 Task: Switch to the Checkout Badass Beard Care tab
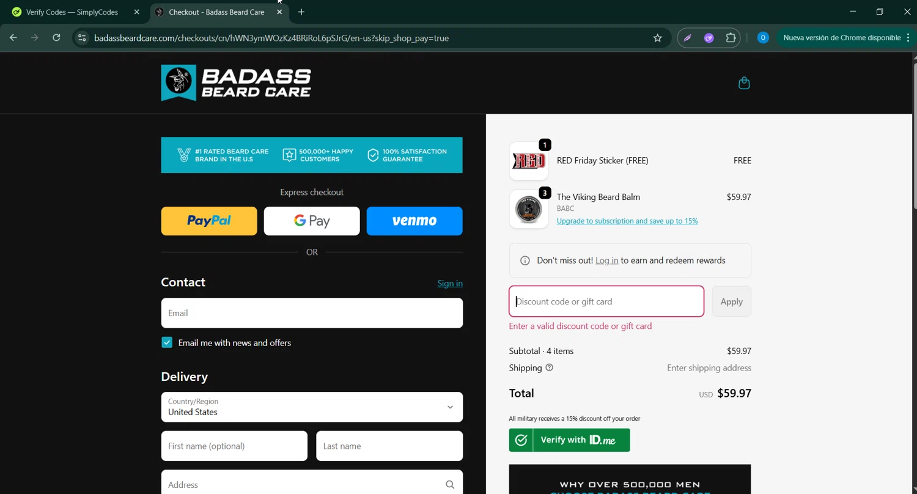point(216,12)
